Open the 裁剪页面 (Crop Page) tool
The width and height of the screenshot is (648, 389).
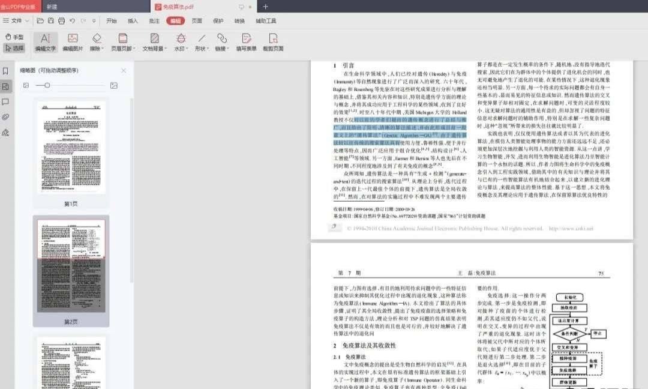pyautogui.click(x=274, y=42)
